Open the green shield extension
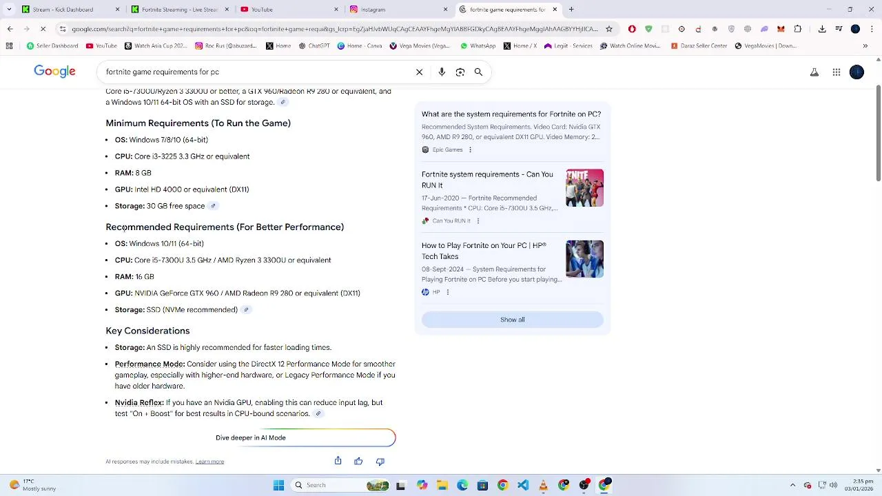This screenshot has height=496, width=882. tap(648, 29)
